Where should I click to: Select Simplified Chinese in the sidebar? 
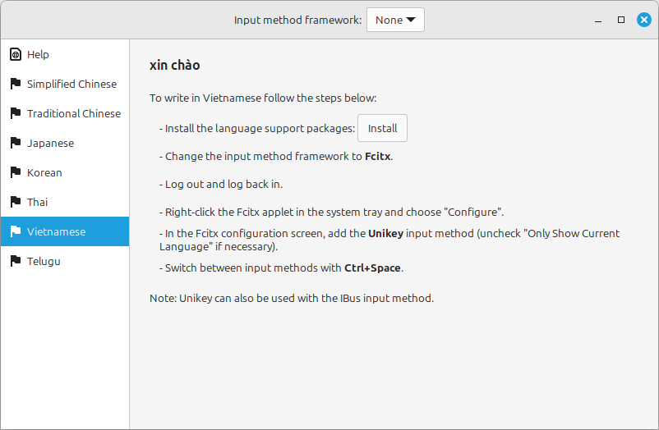coord(65,84)
